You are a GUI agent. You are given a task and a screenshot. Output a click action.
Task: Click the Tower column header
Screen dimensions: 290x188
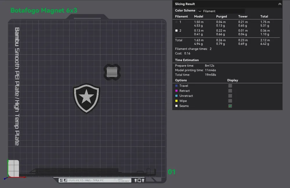point(243,17)
